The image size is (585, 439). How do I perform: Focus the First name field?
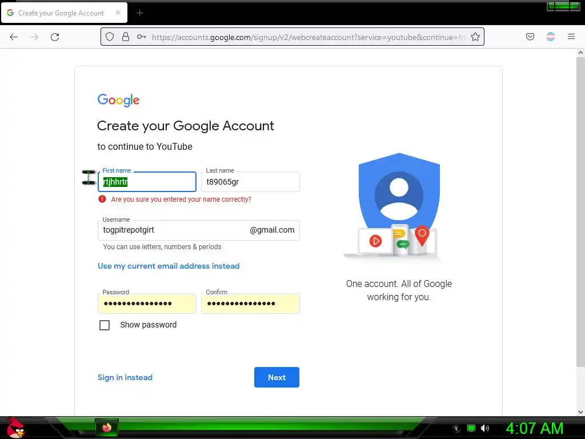point(147,182)
